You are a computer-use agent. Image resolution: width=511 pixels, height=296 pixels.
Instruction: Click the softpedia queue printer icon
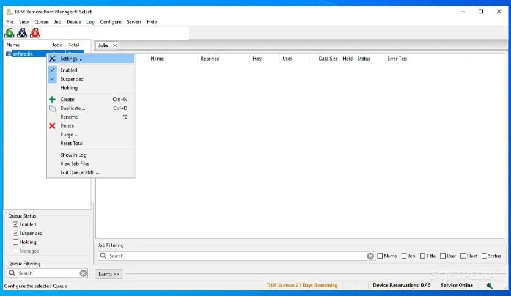click(x=9, y=54)
